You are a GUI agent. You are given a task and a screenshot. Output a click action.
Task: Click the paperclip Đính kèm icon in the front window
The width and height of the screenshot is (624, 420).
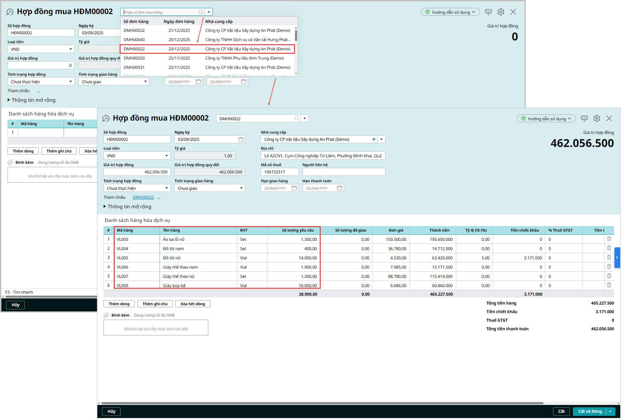click(107, 315)
